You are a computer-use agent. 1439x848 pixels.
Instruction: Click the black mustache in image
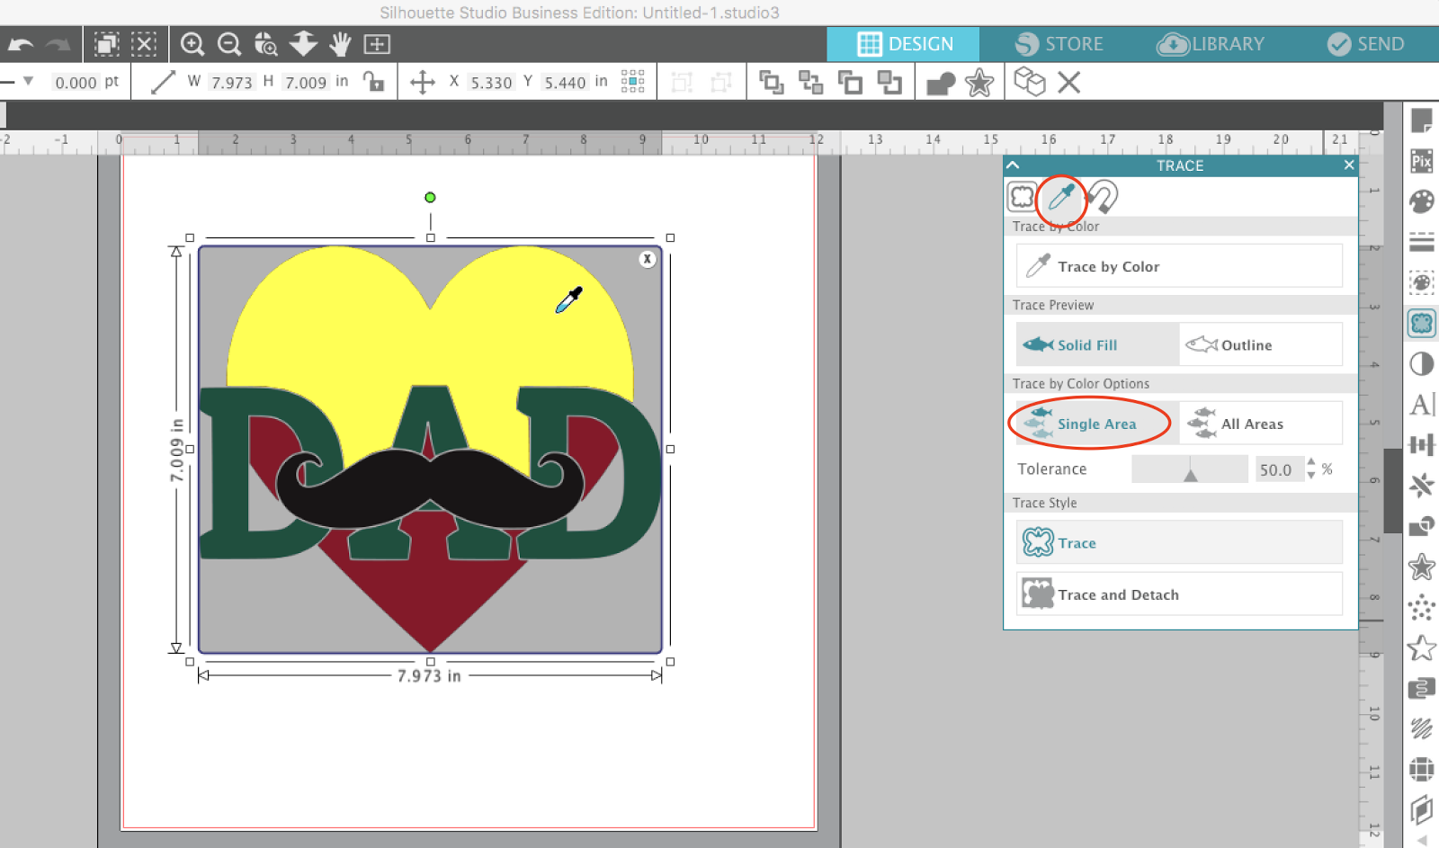(x=430, y=490)
